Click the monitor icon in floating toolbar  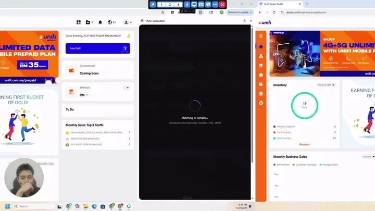click(194, 4)
